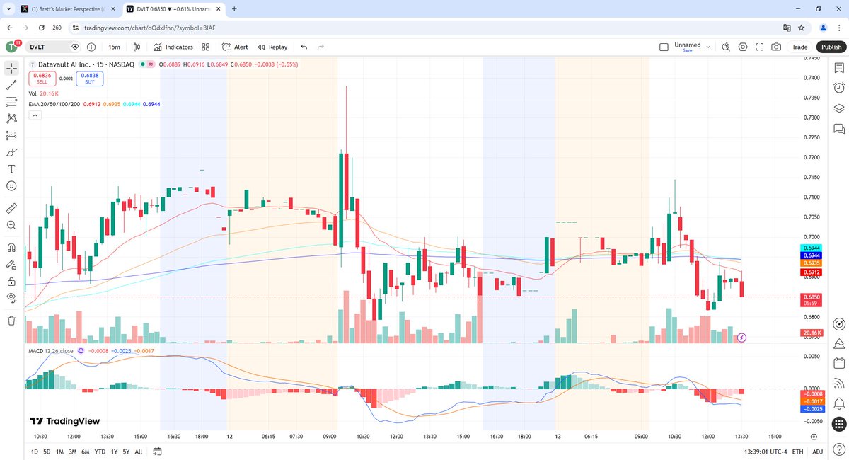849x460 pixels.
Task: Open the alerts clock panel in sidebar
Action: 838,88
